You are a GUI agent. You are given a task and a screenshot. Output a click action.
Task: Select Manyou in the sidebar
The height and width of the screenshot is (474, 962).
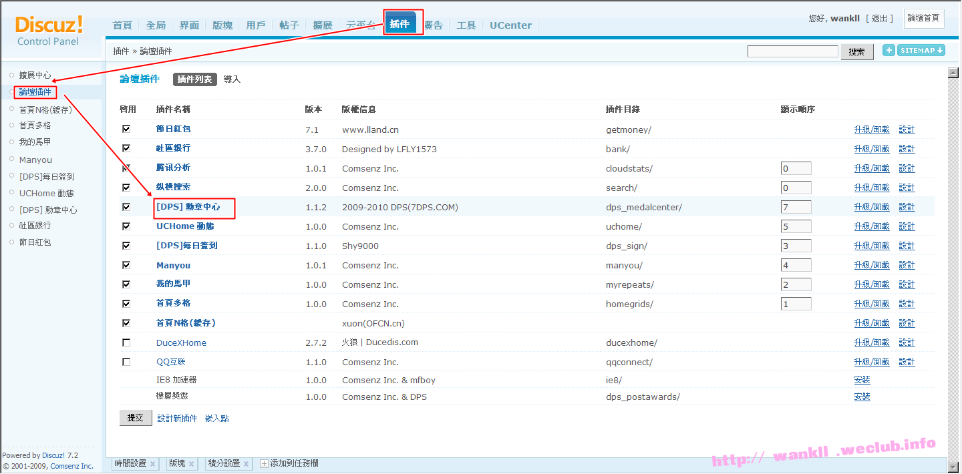tap(35, 160)
